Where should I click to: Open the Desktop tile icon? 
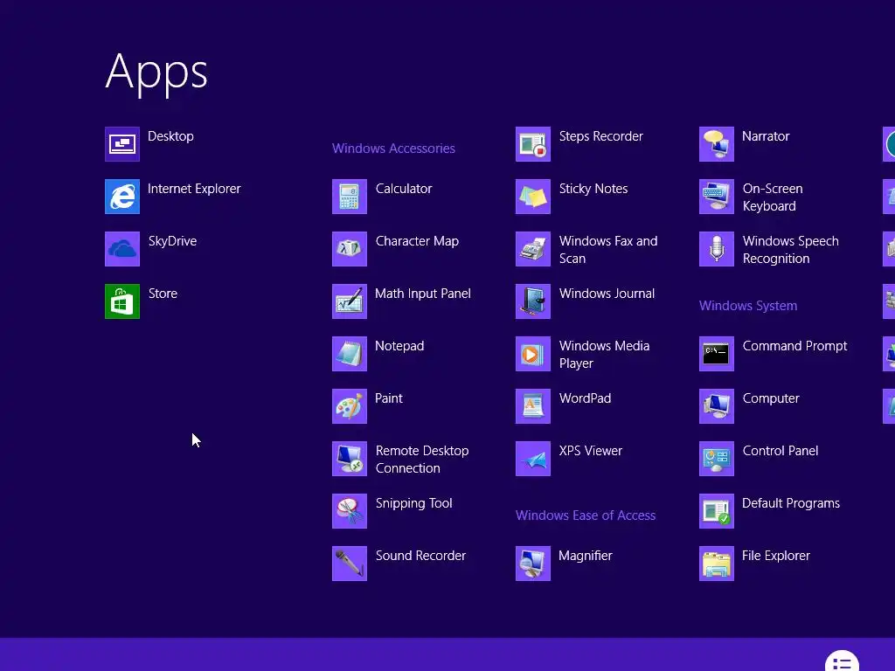click(x=122, y=144)
